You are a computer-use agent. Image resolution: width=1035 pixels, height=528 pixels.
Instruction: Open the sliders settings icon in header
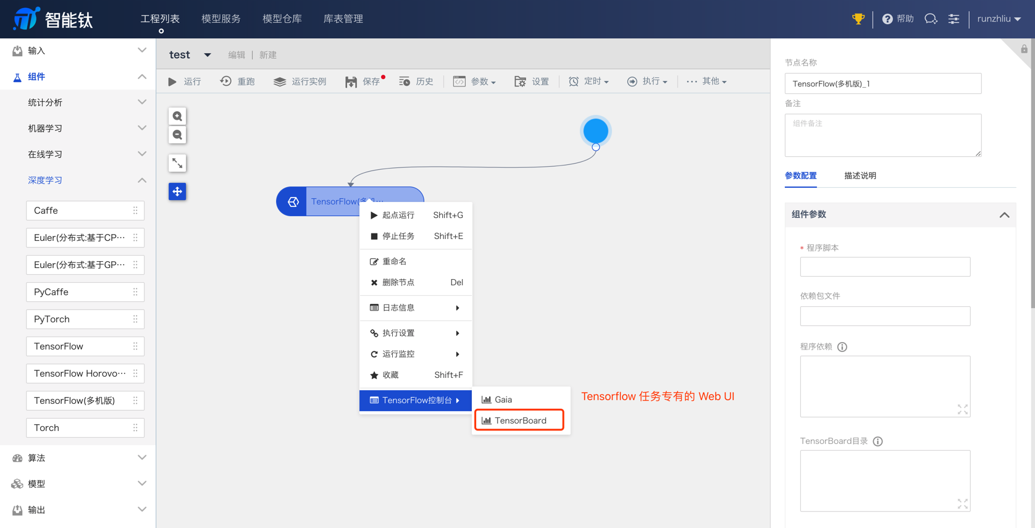[x=954, y=19]
